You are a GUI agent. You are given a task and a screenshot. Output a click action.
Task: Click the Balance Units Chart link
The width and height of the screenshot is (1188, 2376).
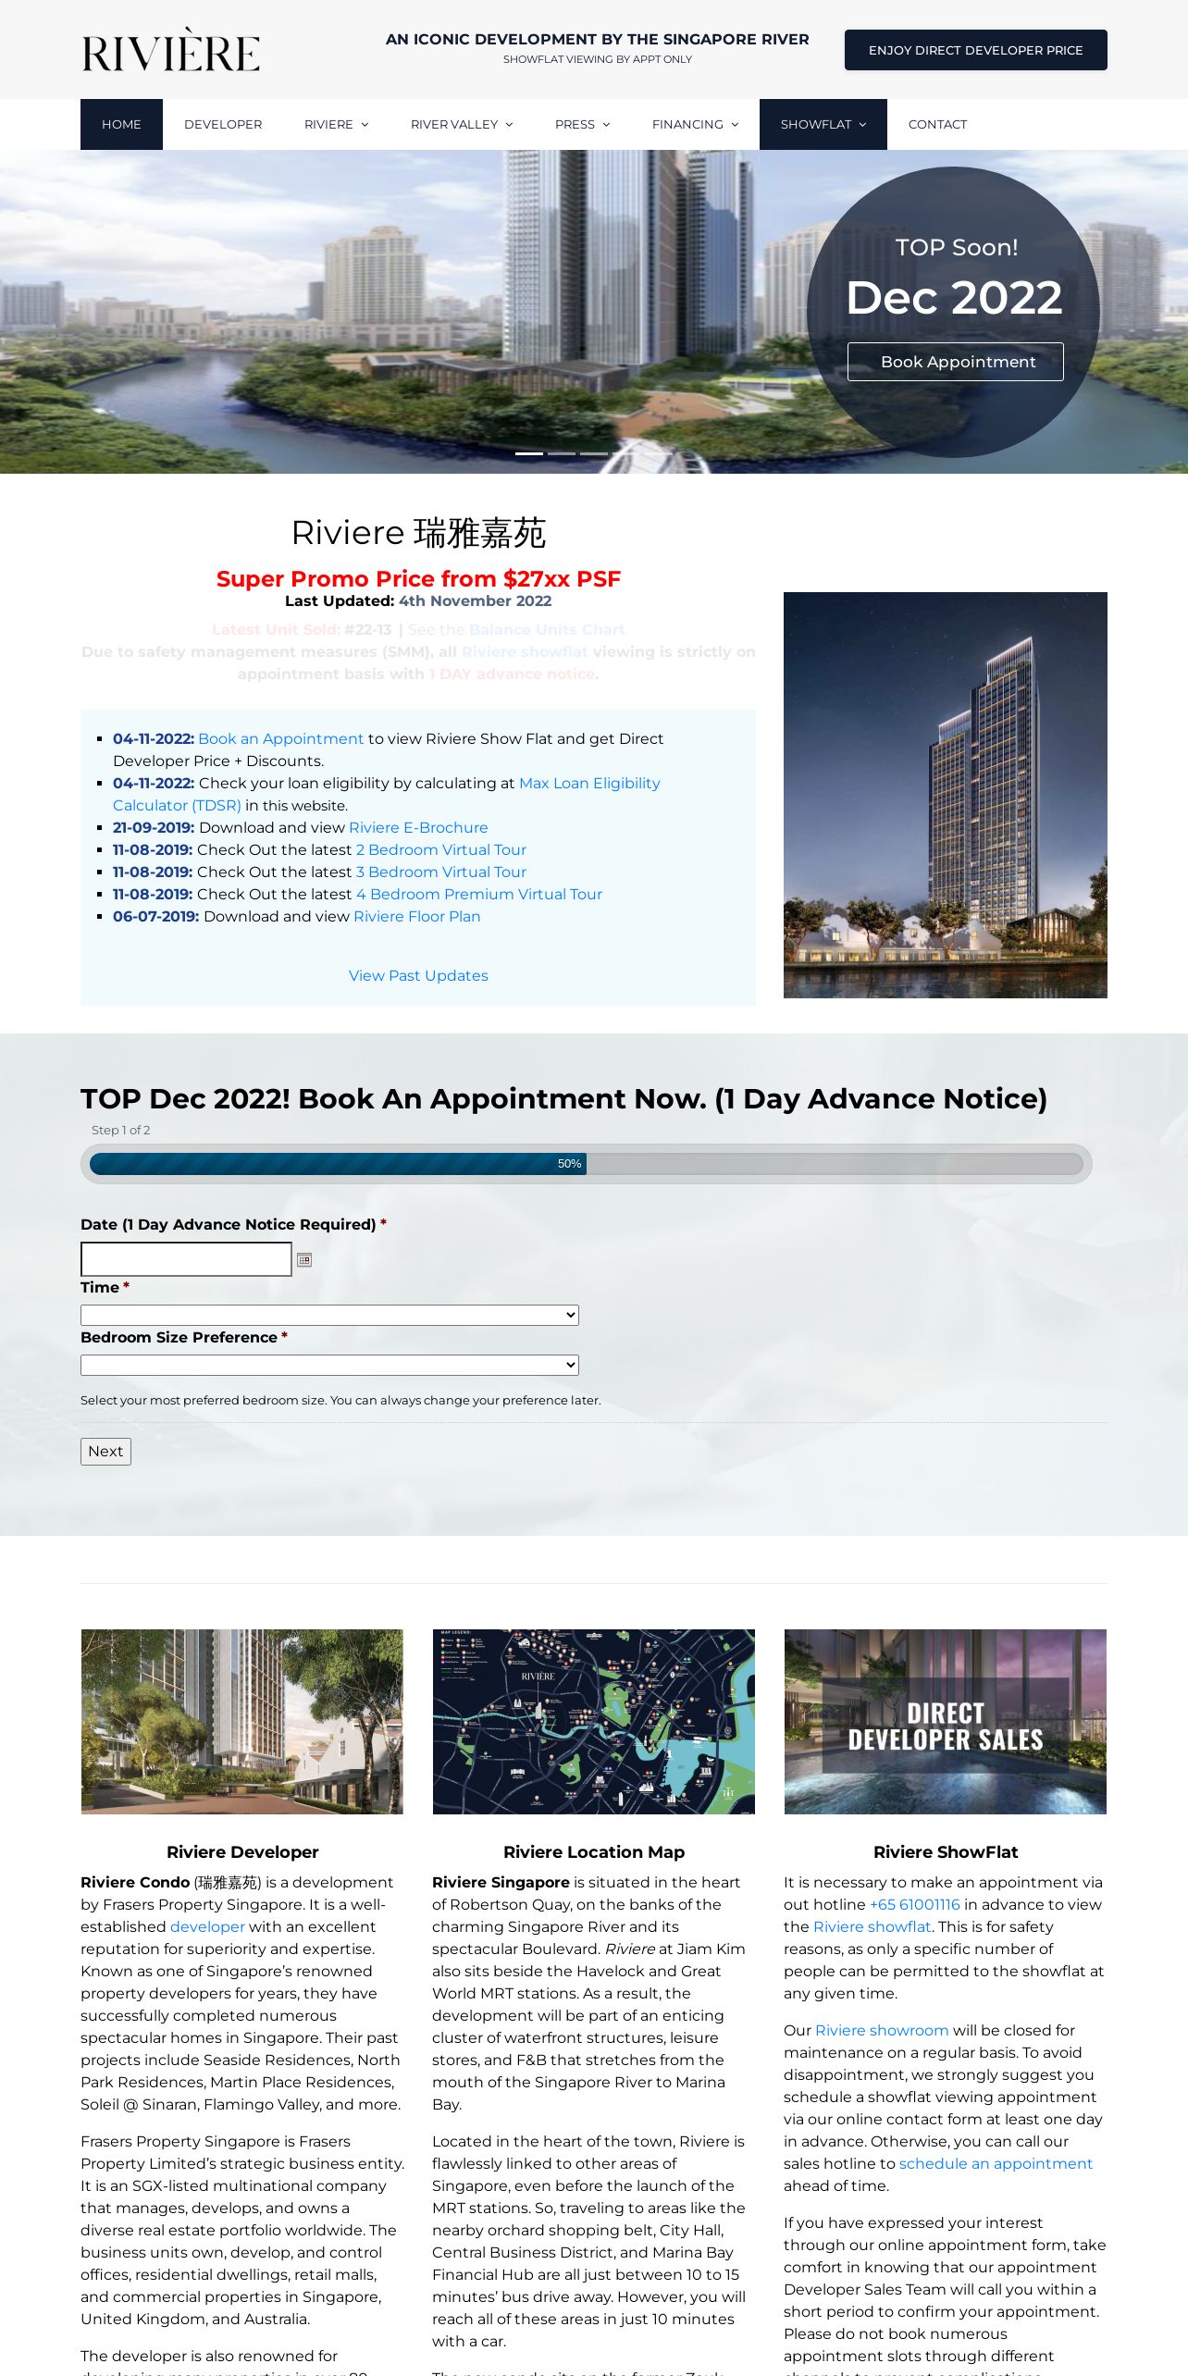(547, 629)
